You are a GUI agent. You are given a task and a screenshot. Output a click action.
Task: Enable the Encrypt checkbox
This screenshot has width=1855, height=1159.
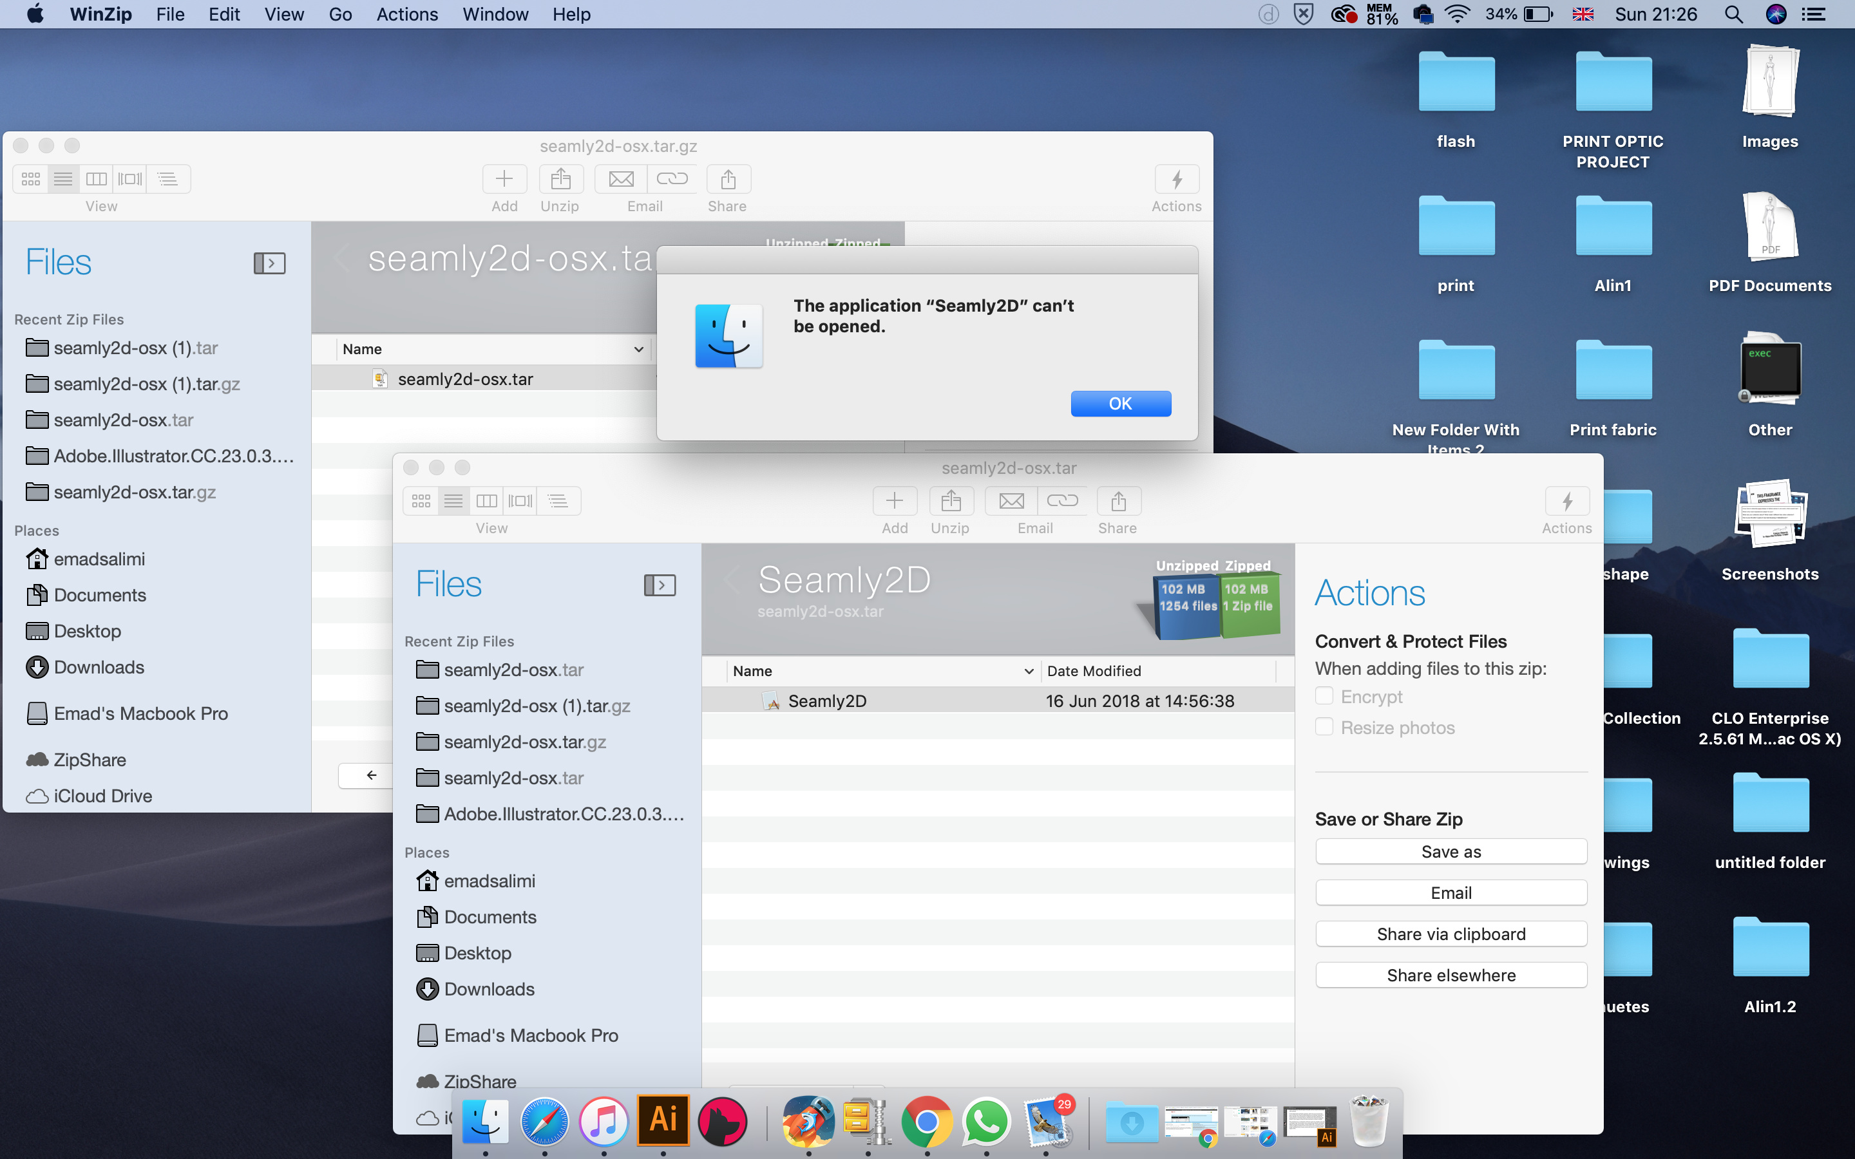pyautogui.click(x=1324, y=696)
